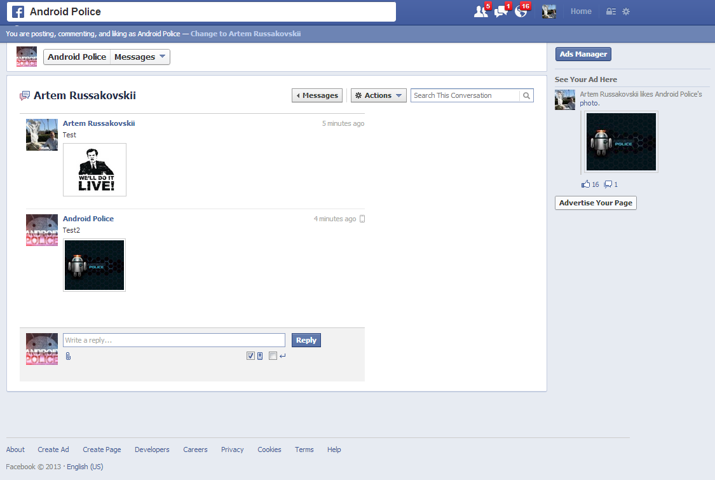The height and width of the screenshot is (480, 715).
Task: Open Developers footer link
Action: [x=152, y=449]
